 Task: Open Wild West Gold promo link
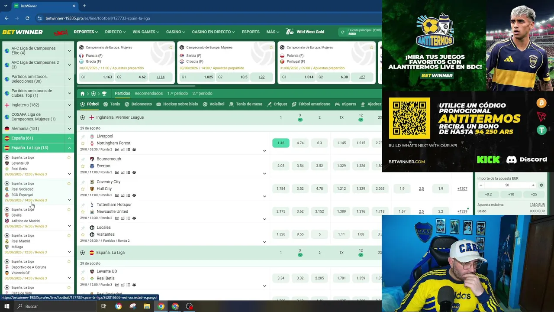point(306,32)
